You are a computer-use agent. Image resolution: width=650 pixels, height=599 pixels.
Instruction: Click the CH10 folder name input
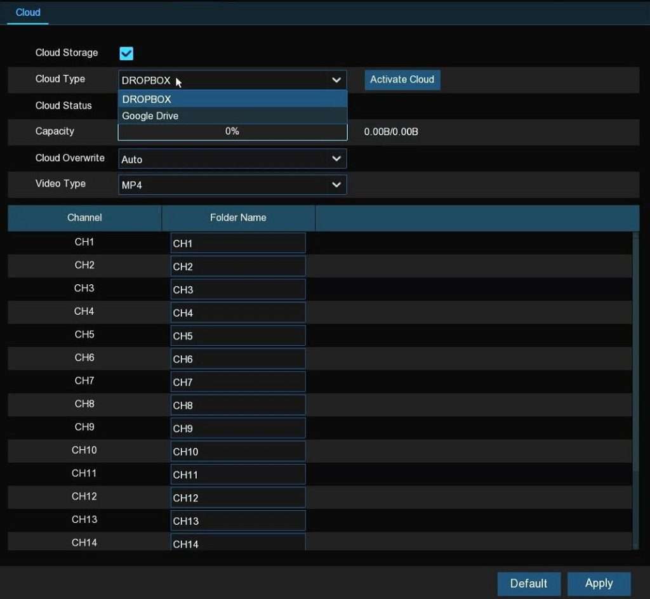237,451
